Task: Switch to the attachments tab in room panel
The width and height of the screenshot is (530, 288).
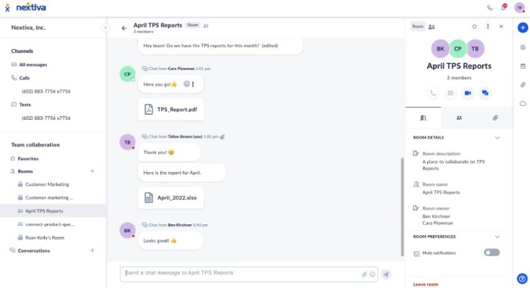Action: (495, 118)
